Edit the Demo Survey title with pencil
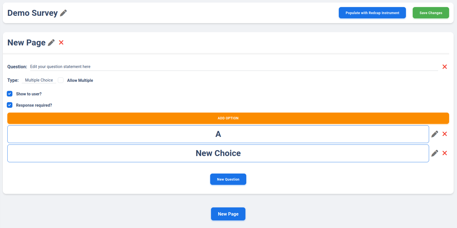Screen dimensions: 457x228 tap(63, 13)
